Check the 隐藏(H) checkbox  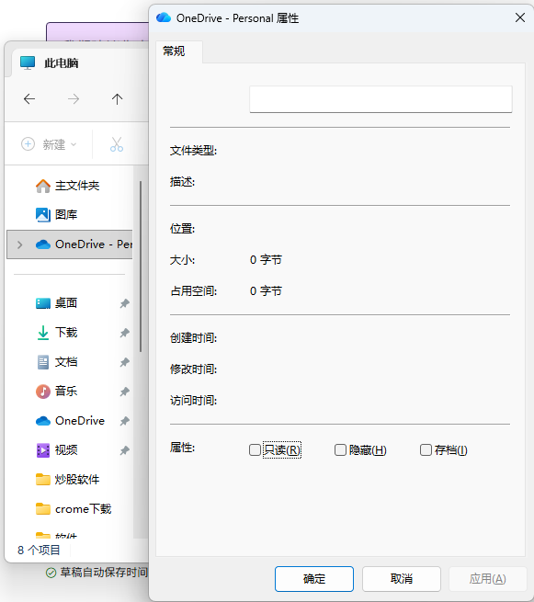tap(340, 450)
